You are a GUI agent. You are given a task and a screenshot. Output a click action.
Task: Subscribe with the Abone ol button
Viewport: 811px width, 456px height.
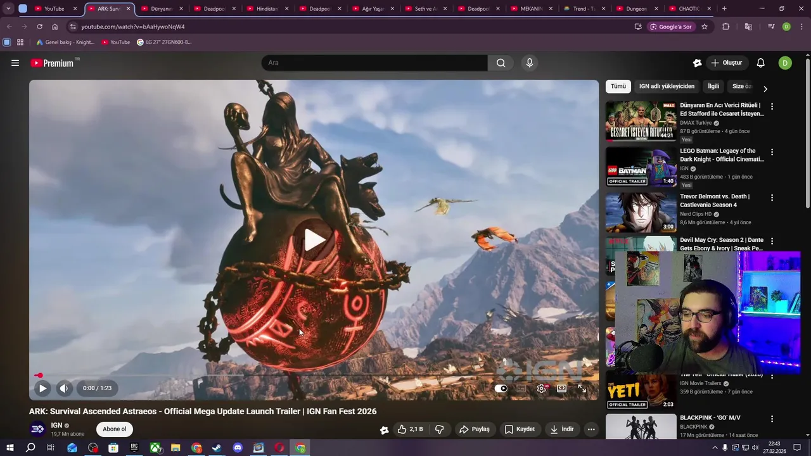pos(115,429)
